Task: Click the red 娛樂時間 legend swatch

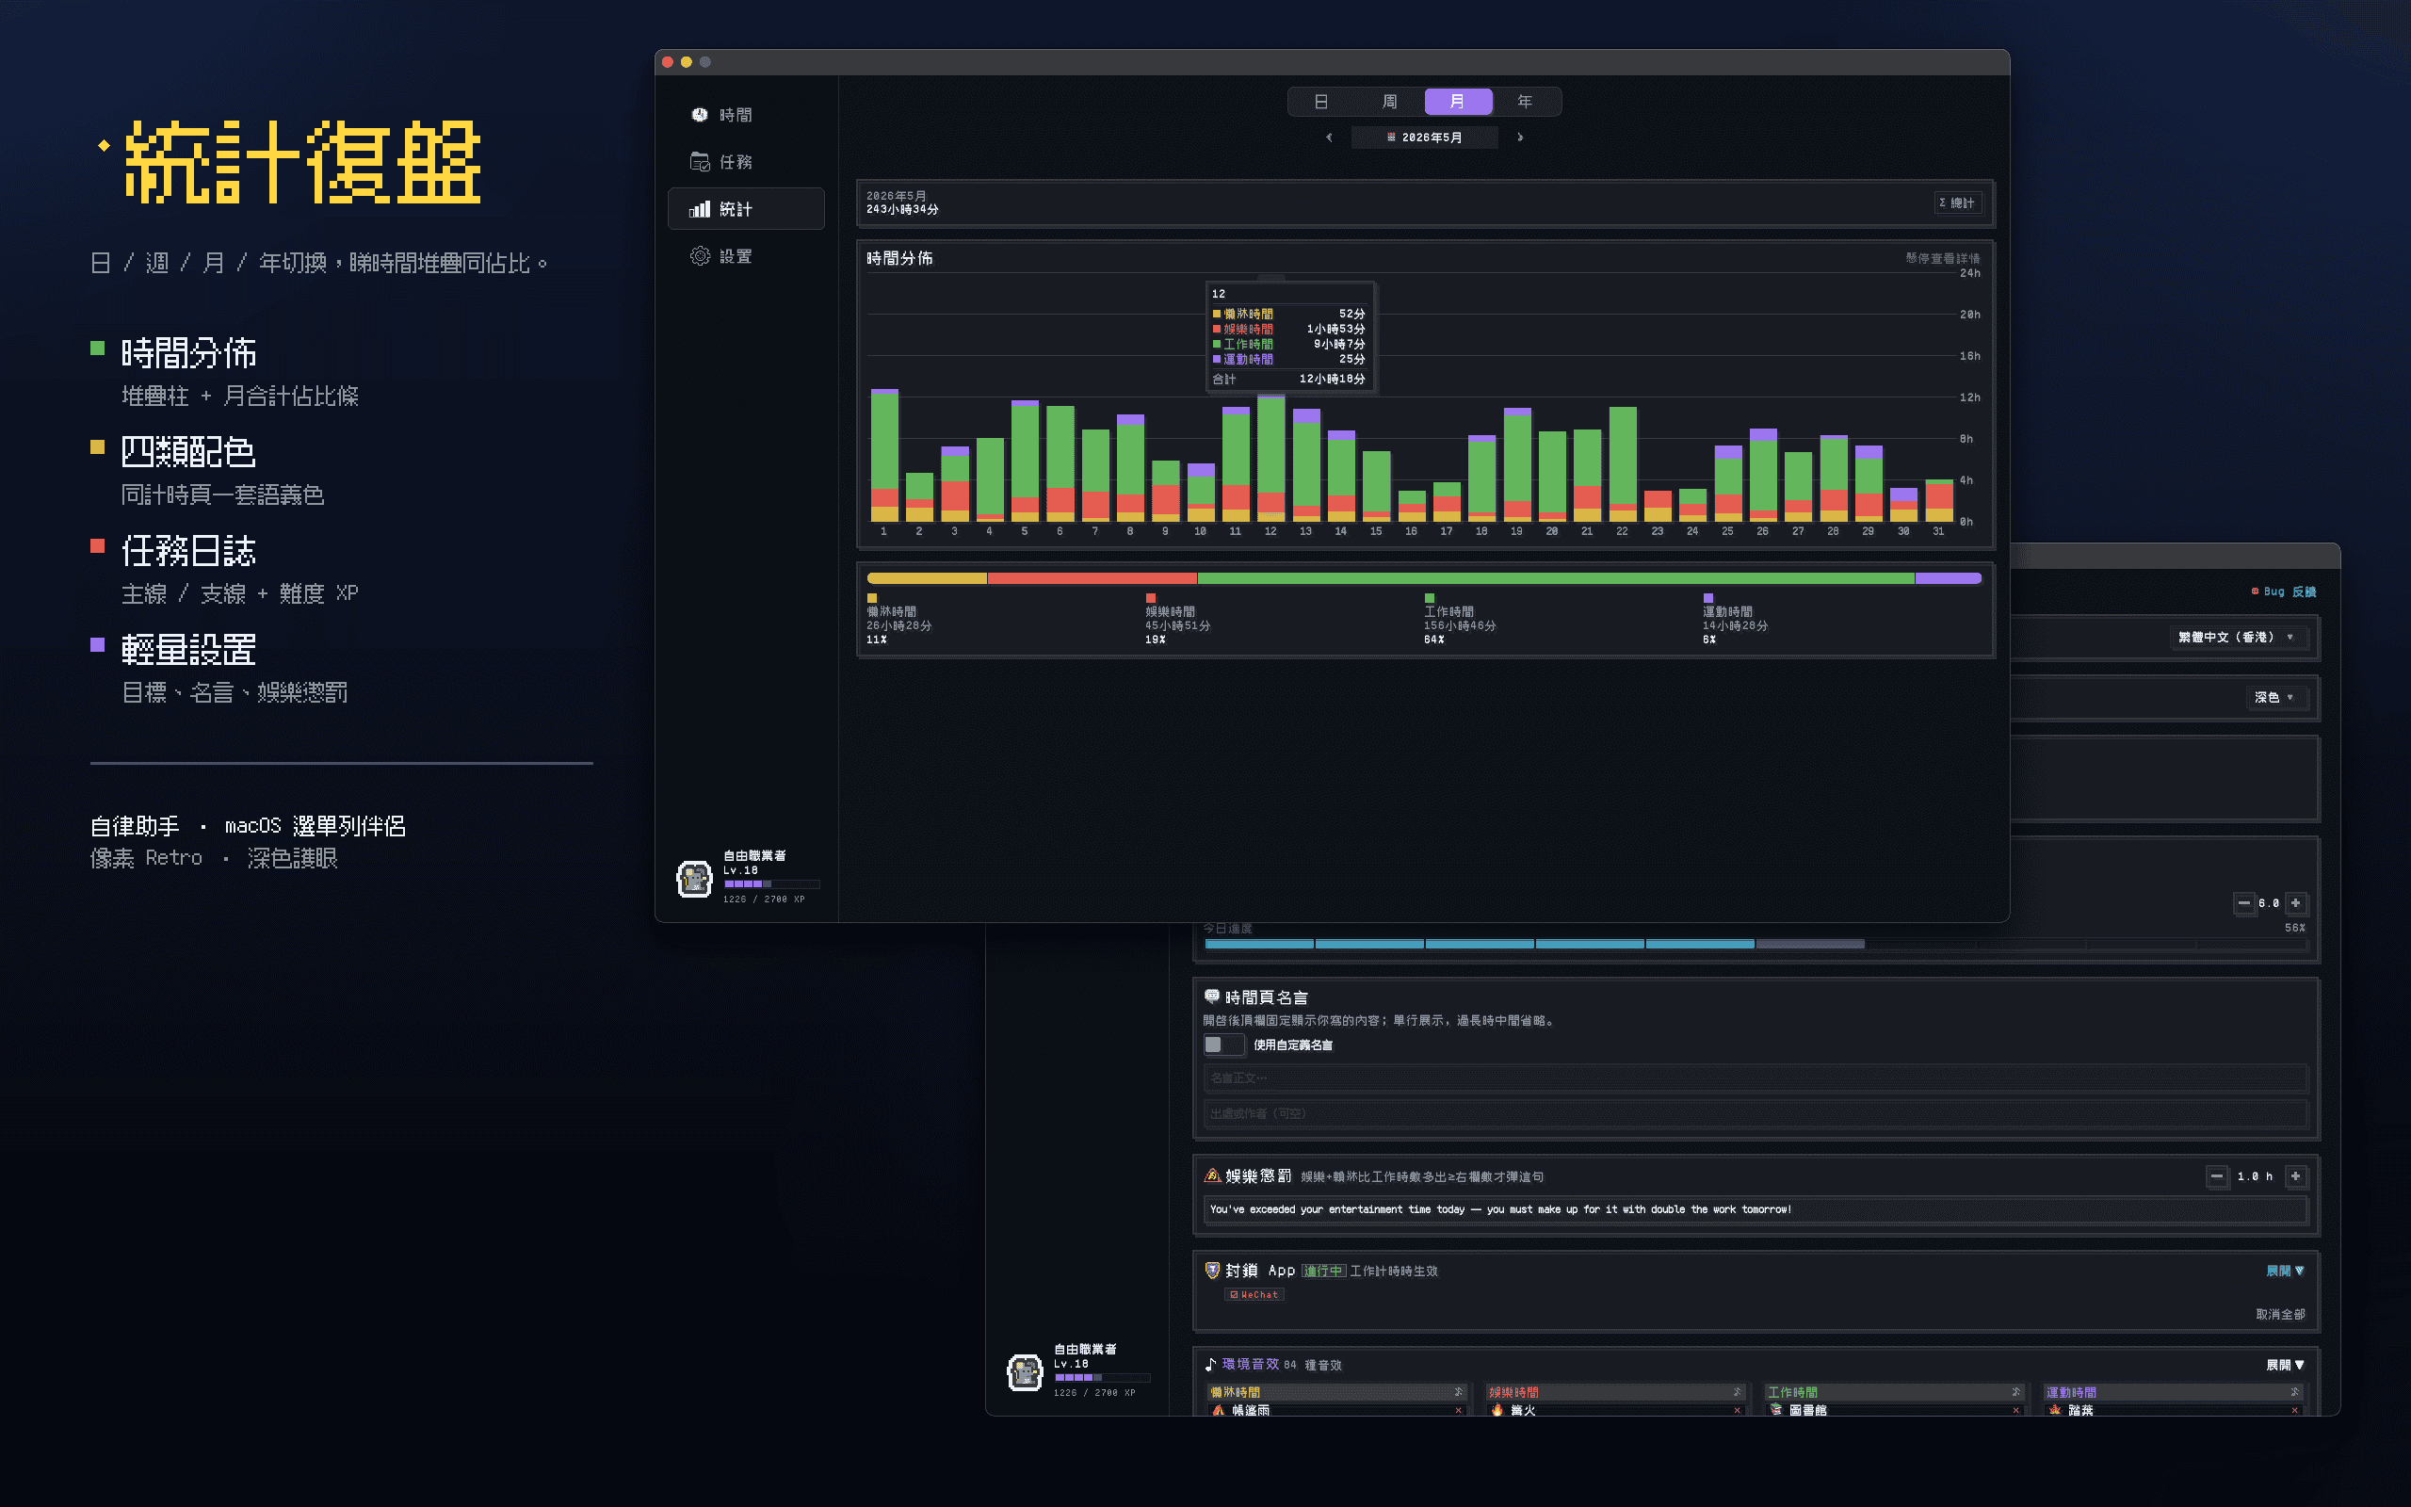Action: 1151,598
